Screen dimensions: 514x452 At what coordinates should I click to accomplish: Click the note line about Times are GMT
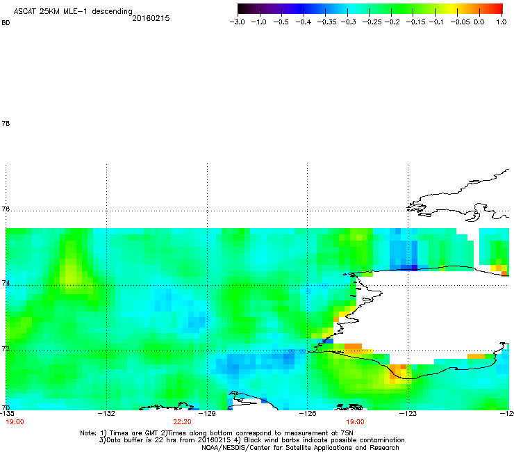(217, 433)
